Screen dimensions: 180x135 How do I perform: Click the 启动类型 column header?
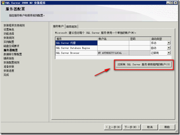(160, 39)
